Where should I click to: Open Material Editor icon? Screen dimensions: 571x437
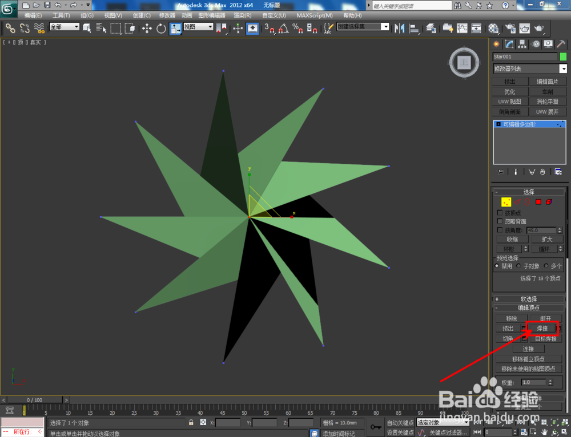[493, 28]
